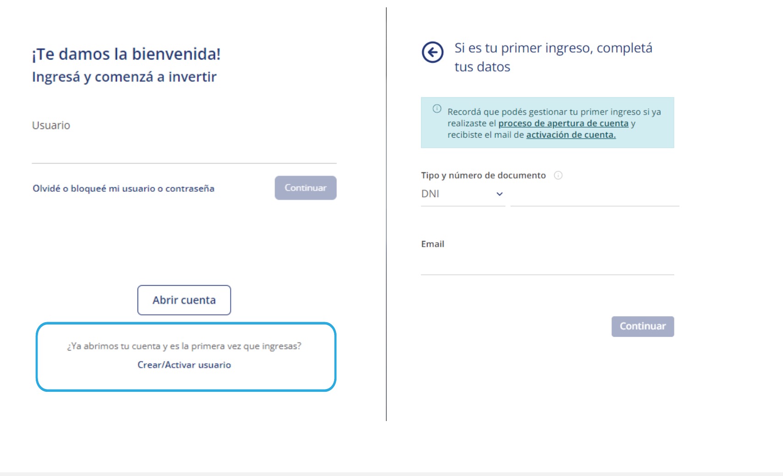Screen dimensions: 783x476
Task: Follow the activación de cuenta link
Action: [x=571, y=135]
